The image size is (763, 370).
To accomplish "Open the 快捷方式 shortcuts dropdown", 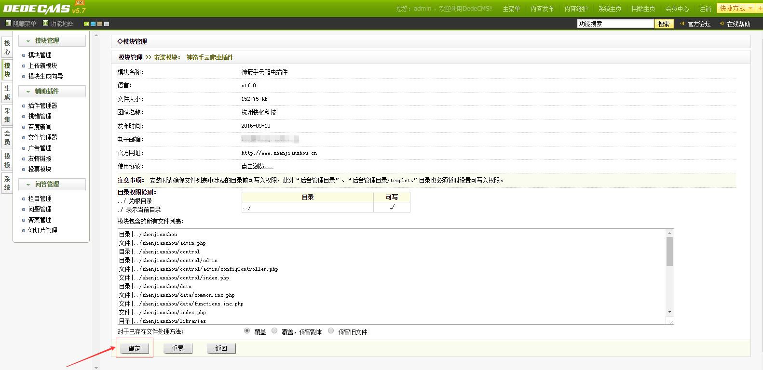I will (x=736, y=9).
